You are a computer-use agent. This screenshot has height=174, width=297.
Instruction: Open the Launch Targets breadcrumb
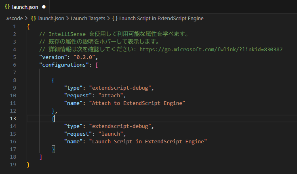point(88,18)
